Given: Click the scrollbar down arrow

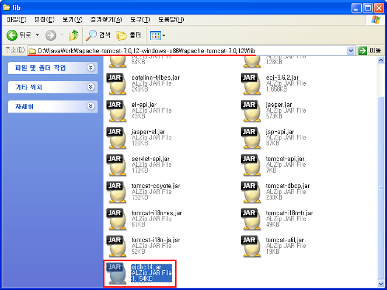Looking at the screenshot, I should 381,284.
